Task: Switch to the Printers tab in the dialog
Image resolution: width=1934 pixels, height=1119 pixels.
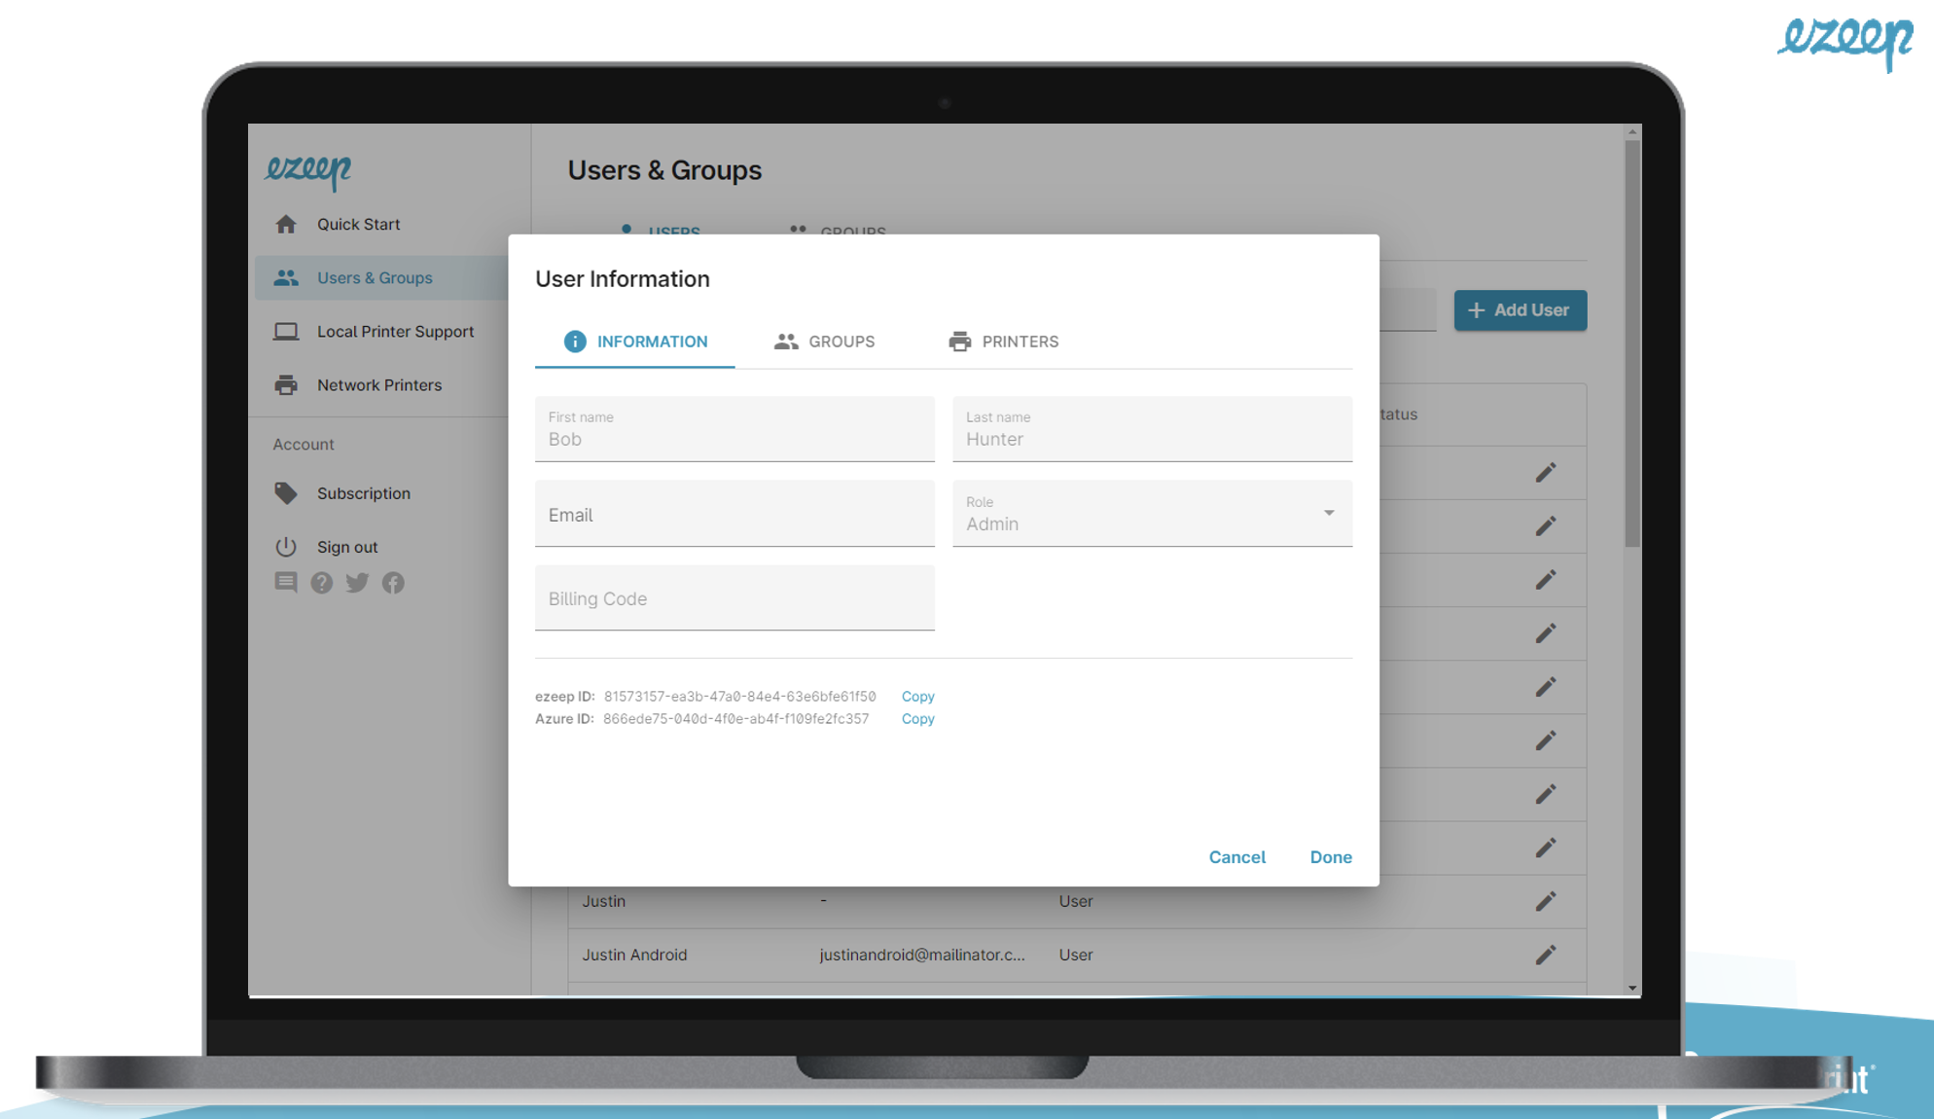Action: coord(1003,342)
